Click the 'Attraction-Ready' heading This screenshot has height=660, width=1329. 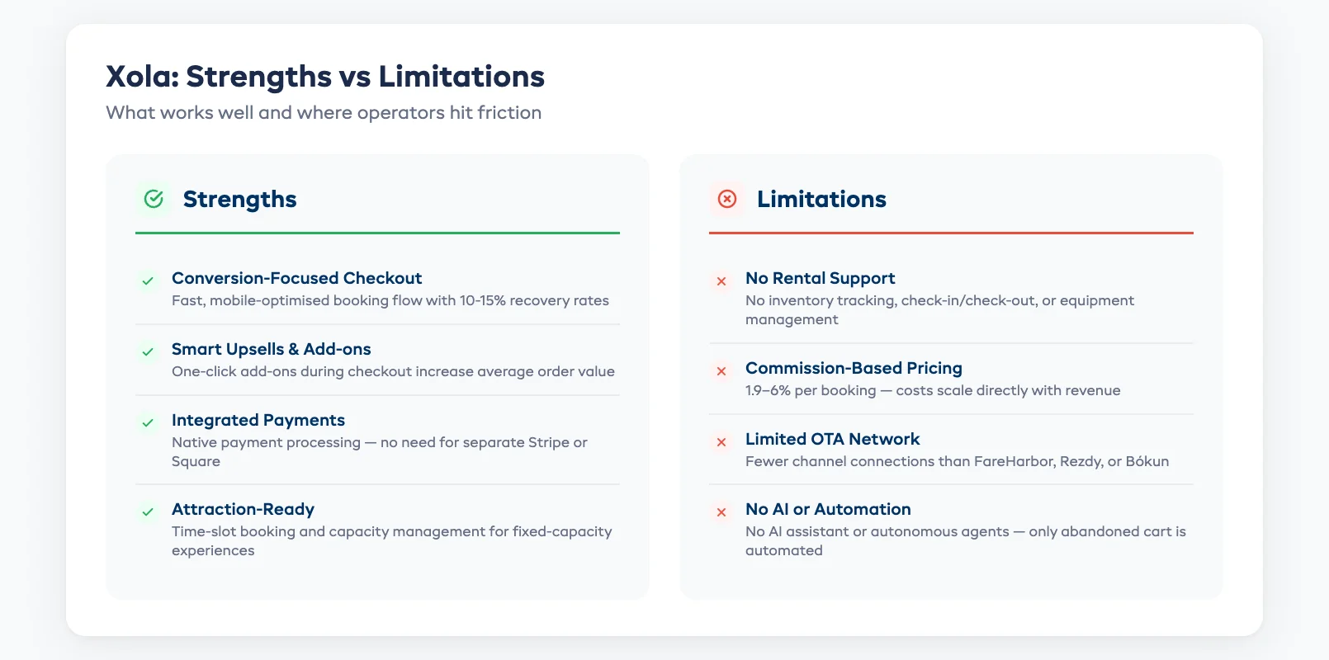(x=243, y=509)
